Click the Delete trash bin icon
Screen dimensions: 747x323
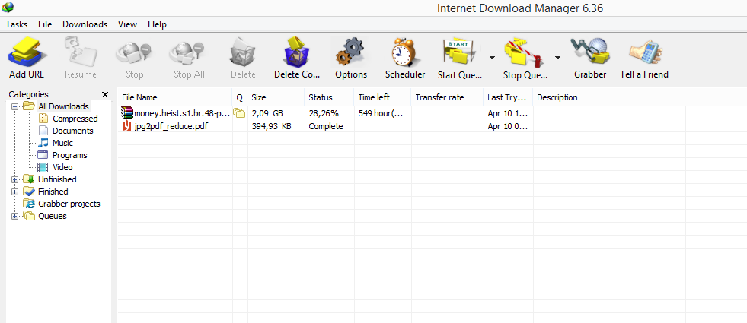[x=243, y=52]
